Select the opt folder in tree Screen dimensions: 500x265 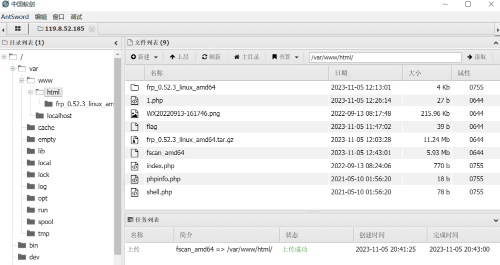pos(42,198)
